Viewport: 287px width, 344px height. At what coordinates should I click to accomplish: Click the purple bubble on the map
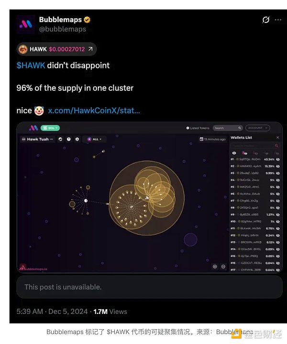tap(190, 239)
